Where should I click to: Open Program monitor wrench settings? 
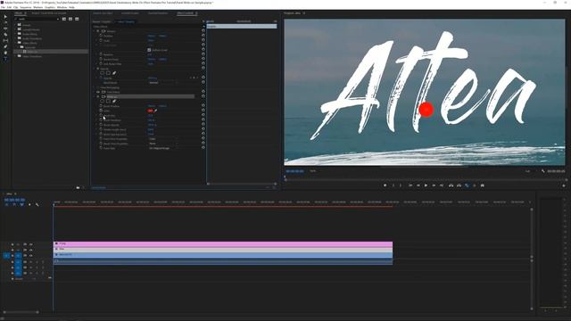click(543, 171)
